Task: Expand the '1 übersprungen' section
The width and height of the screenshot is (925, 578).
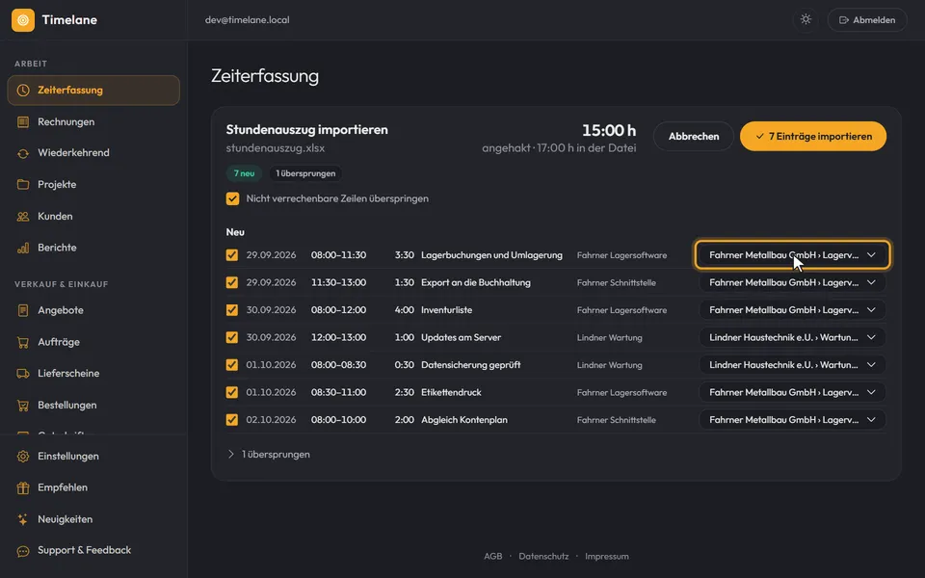Action: click(269, 454)
